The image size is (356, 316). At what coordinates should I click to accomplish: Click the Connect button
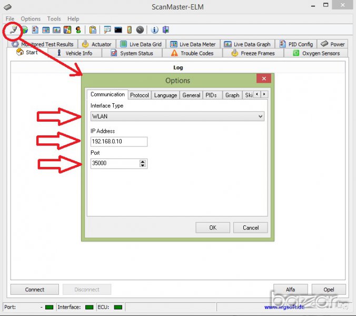35,289
